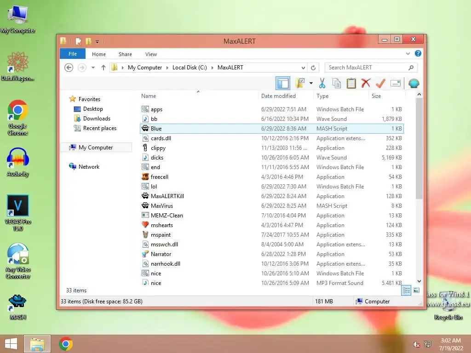Toggle the preview pane toolbar icon
This screenshot has height=353, width=471.
point(283,83)
